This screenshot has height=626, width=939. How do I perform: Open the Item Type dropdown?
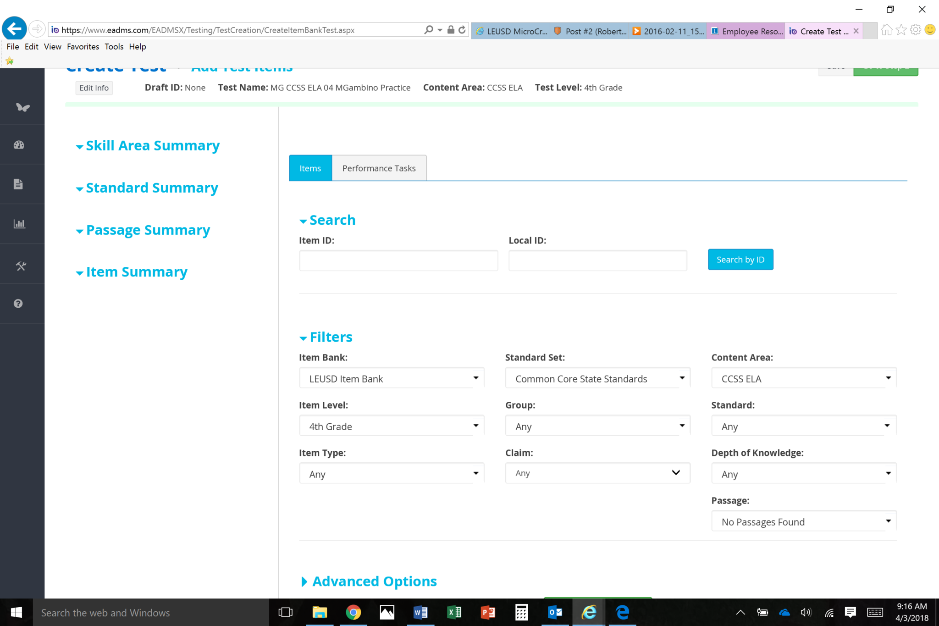click(392, 474)
